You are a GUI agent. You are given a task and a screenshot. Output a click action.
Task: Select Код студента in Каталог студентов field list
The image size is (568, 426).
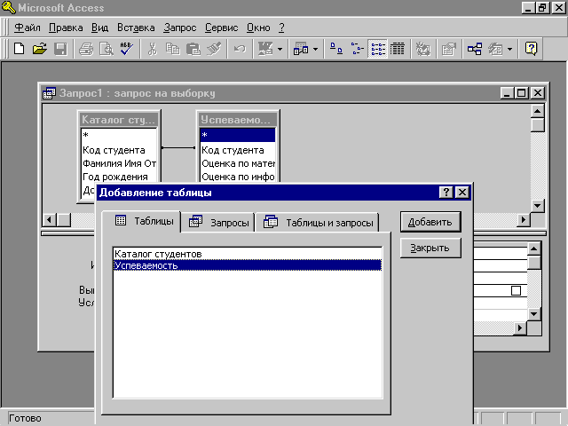click(x=119, y=150)
